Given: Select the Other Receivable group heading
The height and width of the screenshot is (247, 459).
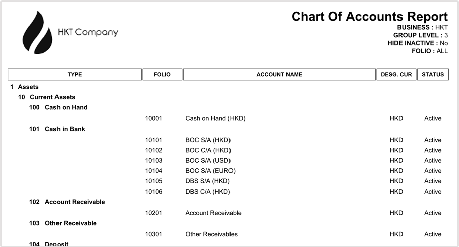Looking at the screenshot, I should (71, 223).
